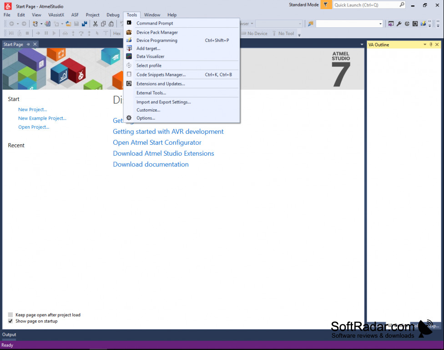Click Download Atmel Studio Extensions link
This screenshot has width=444, height=350.
tap(163, 153)
